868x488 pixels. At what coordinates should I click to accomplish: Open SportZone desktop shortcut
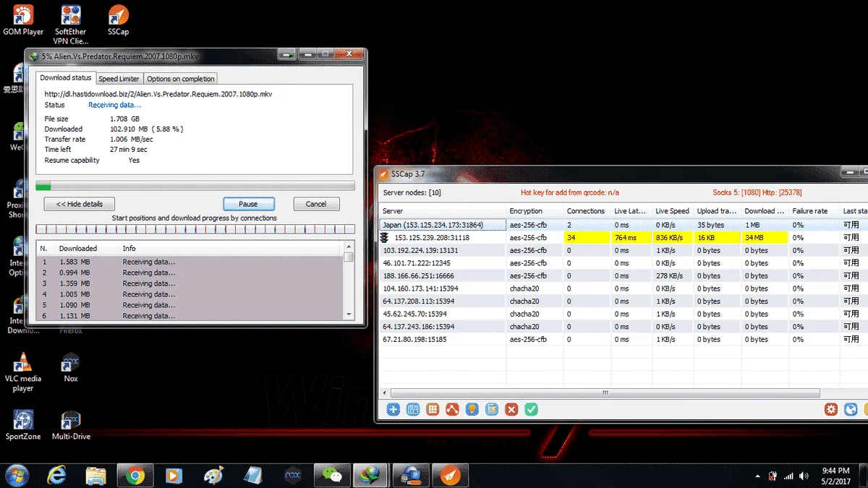(x=23, y=425)
